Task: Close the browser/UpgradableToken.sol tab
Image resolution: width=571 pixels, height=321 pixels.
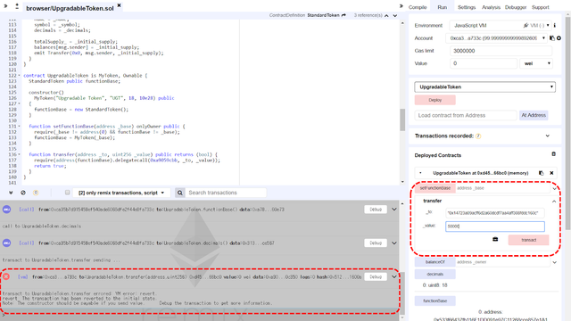Action: (119, 5)
